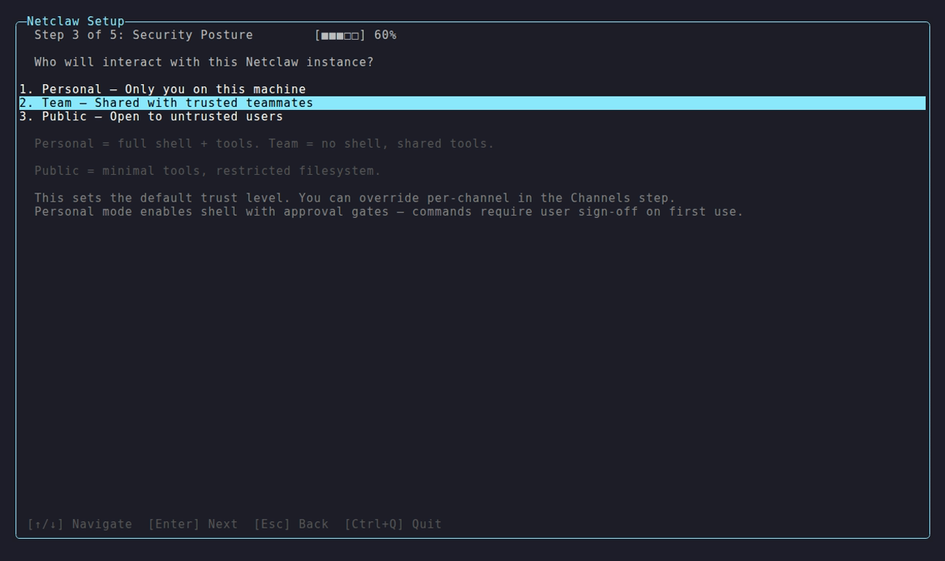Viewport: 945px width, 561px height.
Task: Select the Personal – Only you option
Action: pos(162,89)
